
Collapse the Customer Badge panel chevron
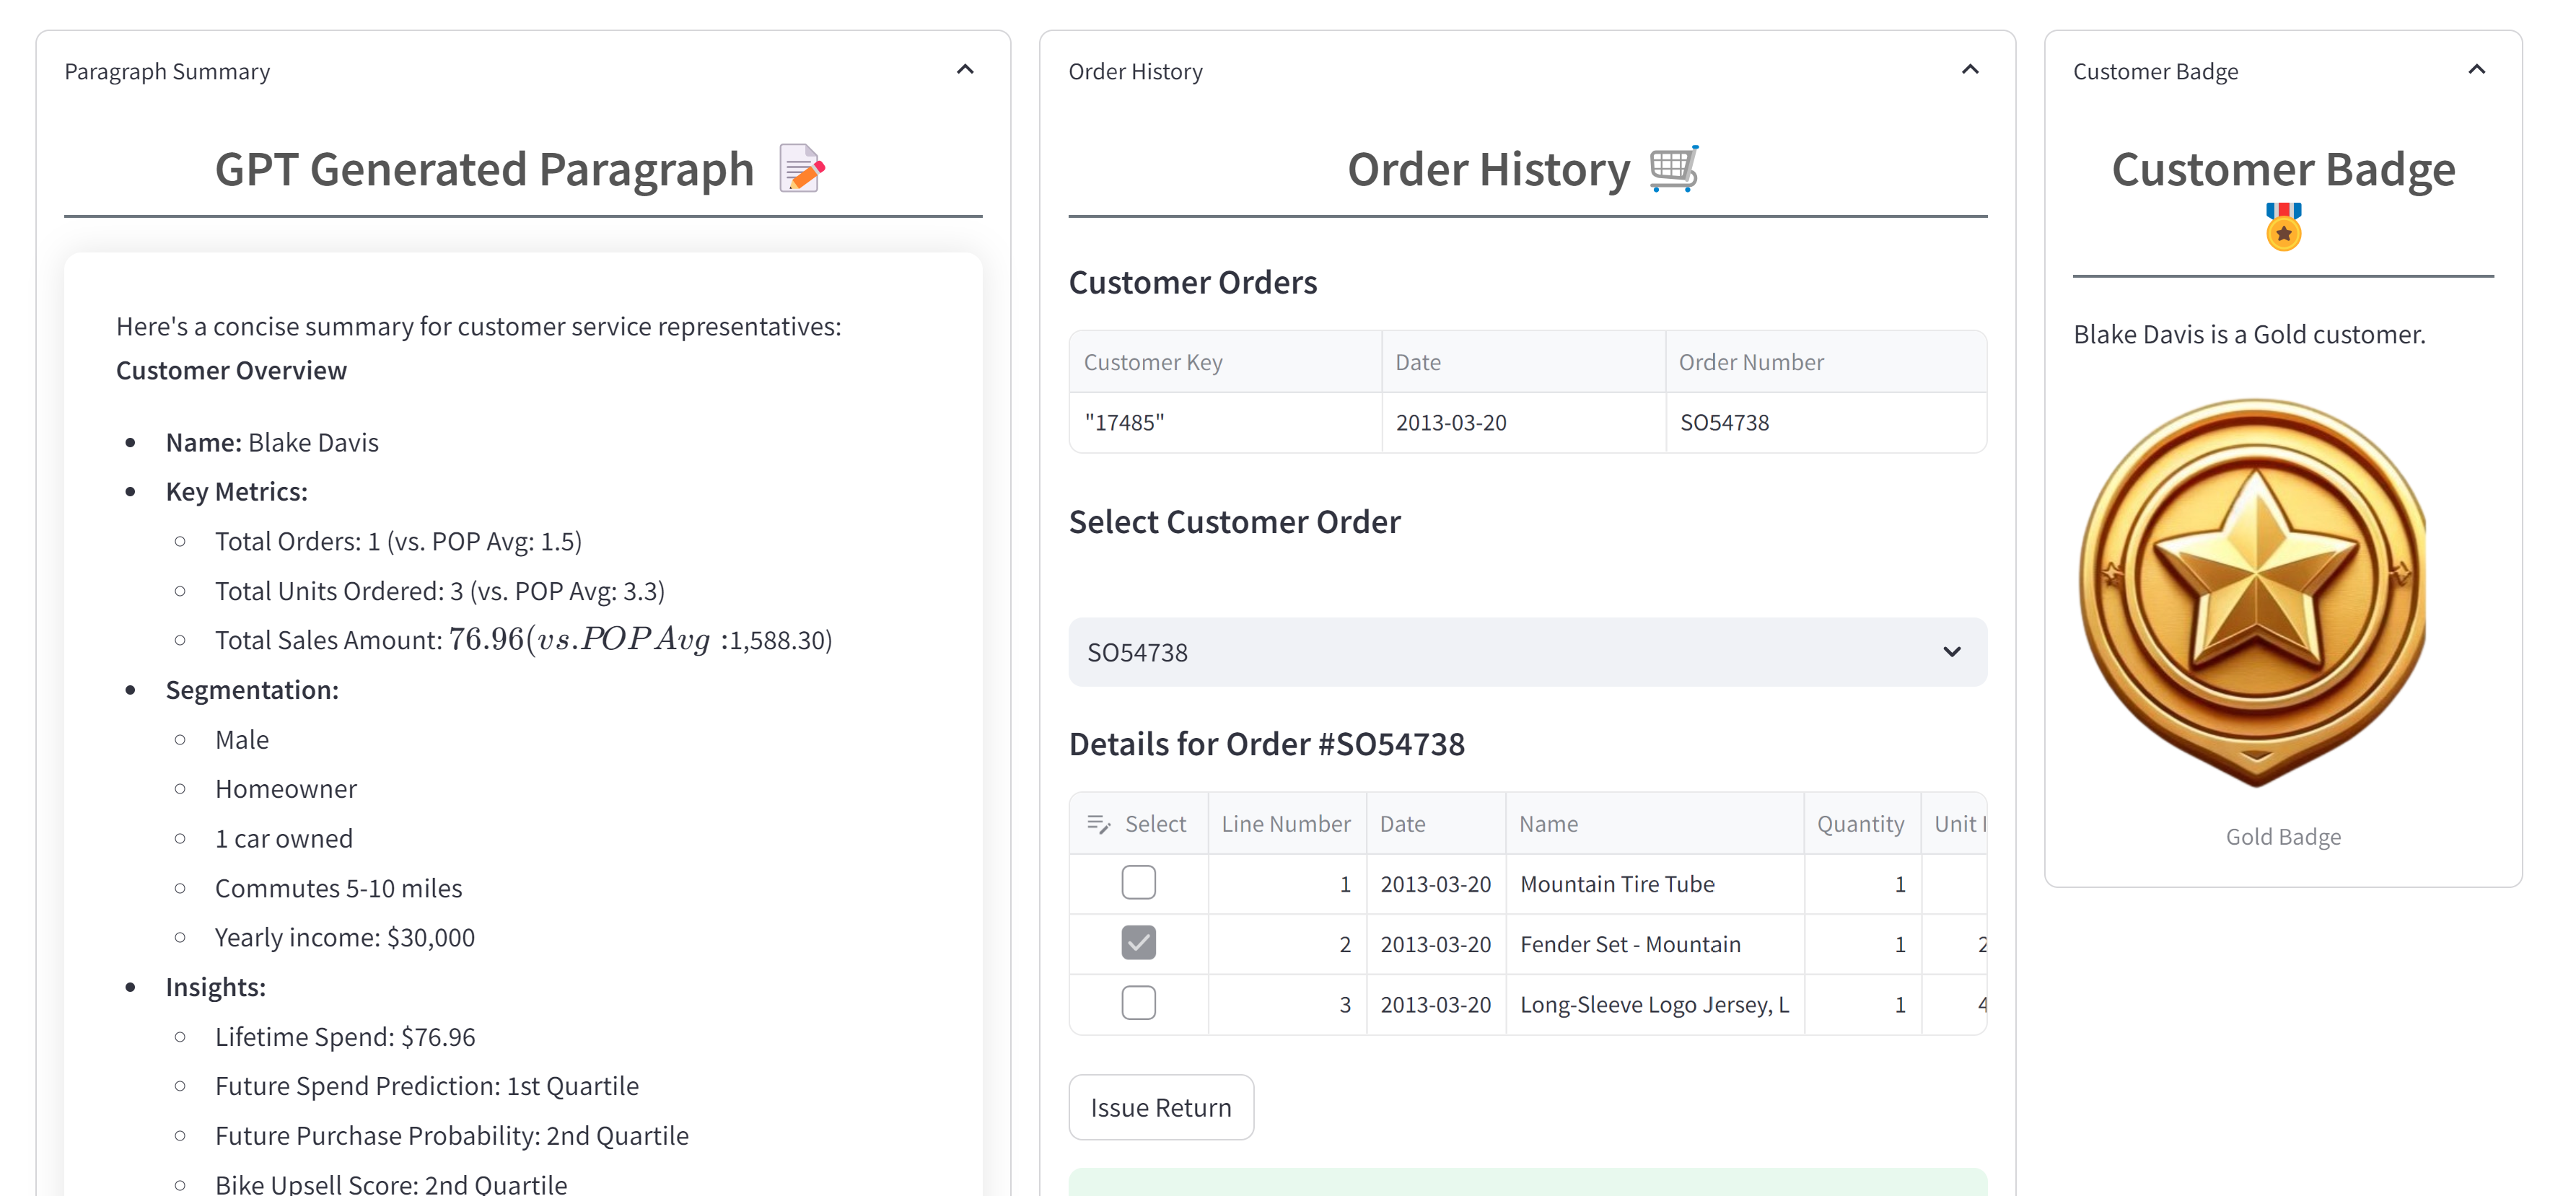[2476, 70]
